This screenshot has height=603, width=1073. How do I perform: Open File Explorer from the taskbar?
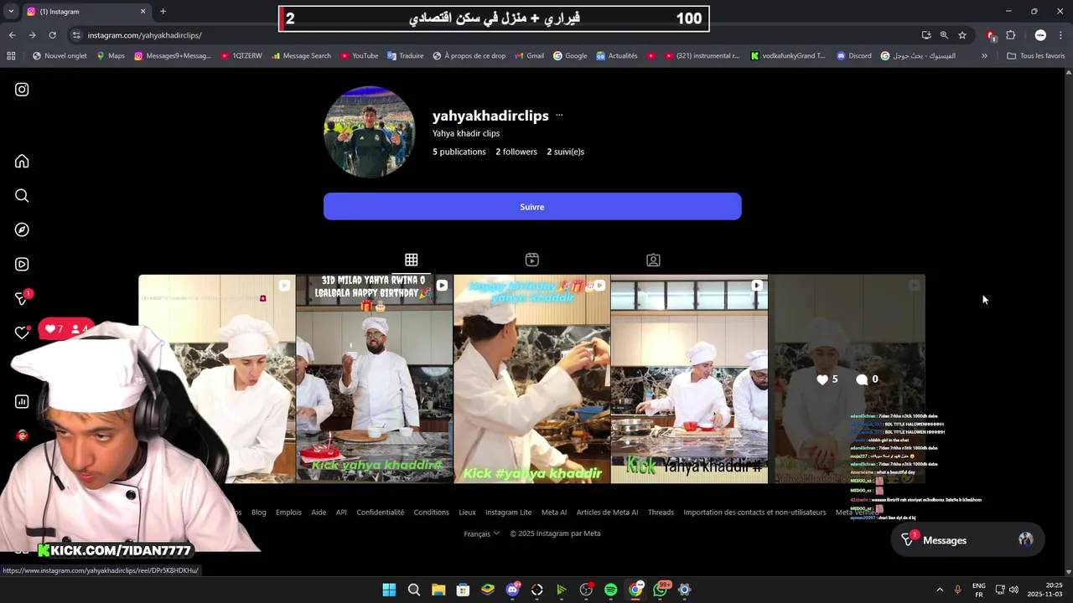438,590
